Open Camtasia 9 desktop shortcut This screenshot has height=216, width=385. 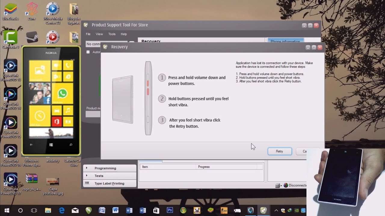pos(11,40)
